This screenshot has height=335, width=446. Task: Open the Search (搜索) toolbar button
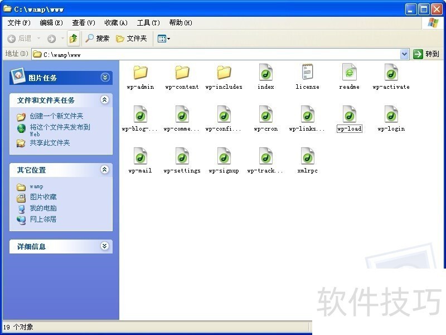pos(97,38)
